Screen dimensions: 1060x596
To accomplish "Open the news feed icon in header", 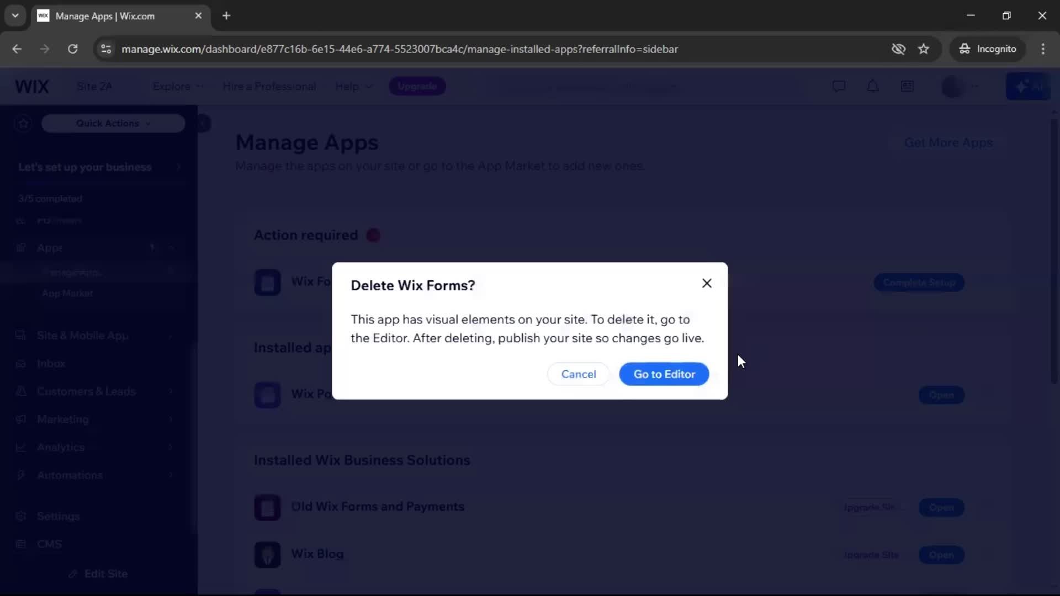I will pyautogui.click(x=907, y=87).
